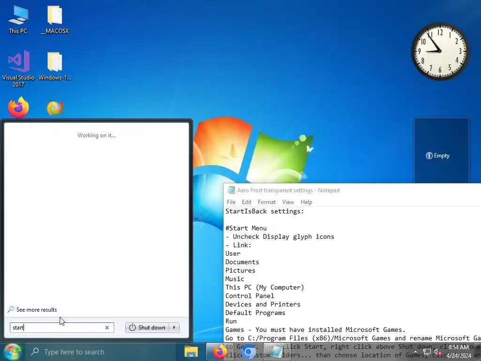
Task: Open the desktop icon right of Firefox
Action: point(55,108)
